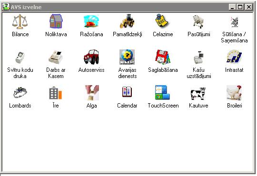
Task: Open the Svītru kodu druka printer icon
Action: click(x=20, y=57)
